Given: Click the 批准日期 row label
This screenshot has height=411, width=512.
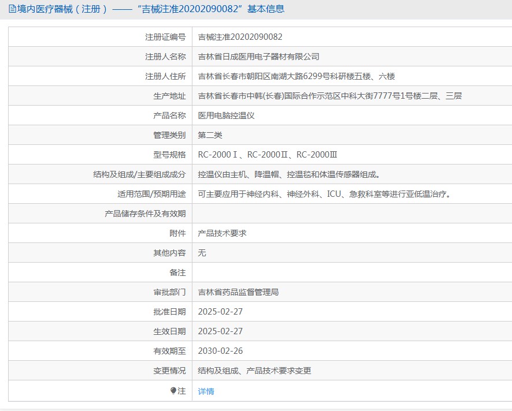Looking at the screenshot, I should pos(169,312).
